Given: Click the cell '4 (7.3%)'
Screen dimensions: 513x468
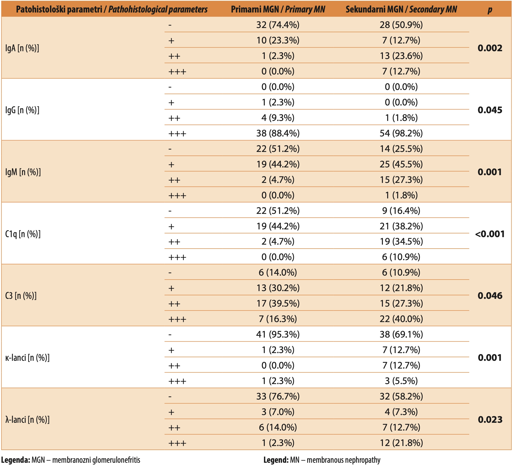Looking at the screenshot, I should (x=401, y=412).
